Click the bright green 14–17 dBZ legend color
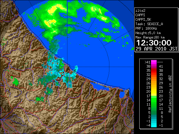Image resolution: width=179 pixels, height=134 pixels. click(154, 100)
